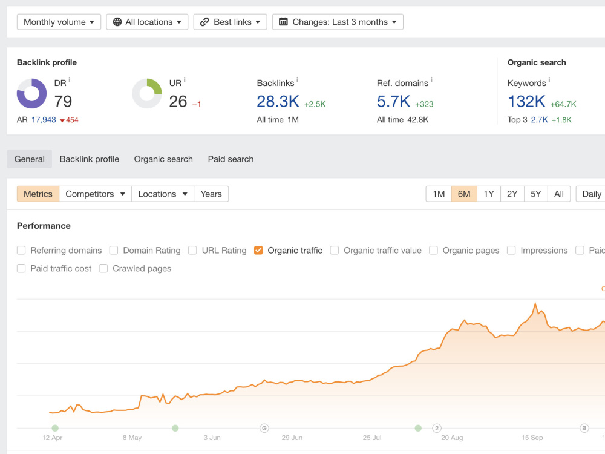
Task: Click info icon next to DR
Action: click(70, 81)
